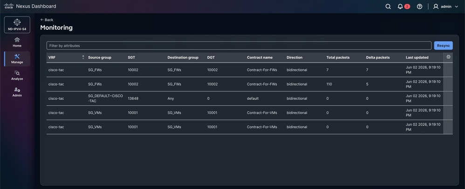
Task: Click the Total packets column header
Action: [338, 57]
